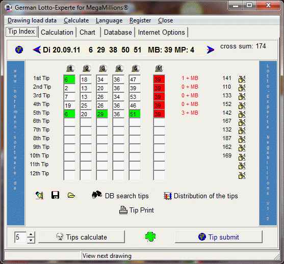Viewport: 284px width, 264px height.
Task: Click the 4th Tip field showing 19
Action: click(69, 105)
